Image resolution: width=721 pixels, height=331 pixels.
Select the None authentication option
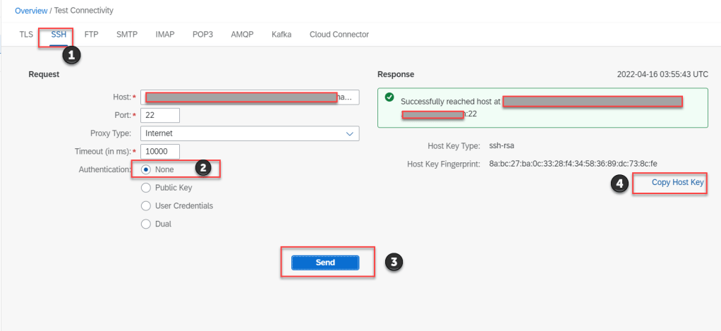pos(146,169)
